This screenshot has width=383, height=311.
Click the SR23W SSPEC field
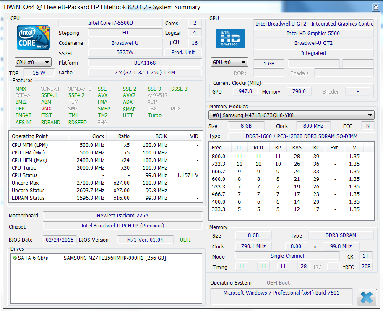(125, 52)
